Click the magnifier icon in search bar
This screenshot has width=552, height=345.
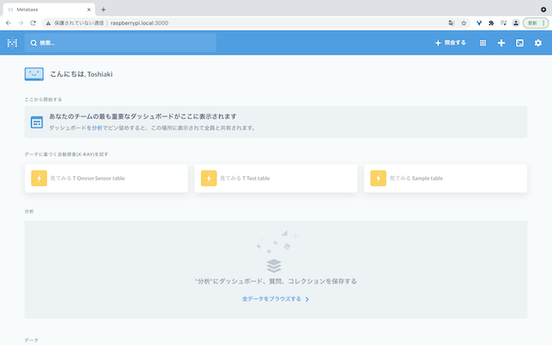tap(34, 43)
